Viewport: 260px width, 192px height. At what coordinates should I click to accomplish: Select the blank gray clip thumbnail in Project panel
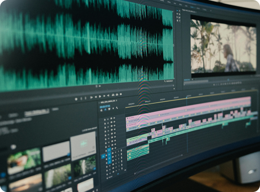coord(56,151)
